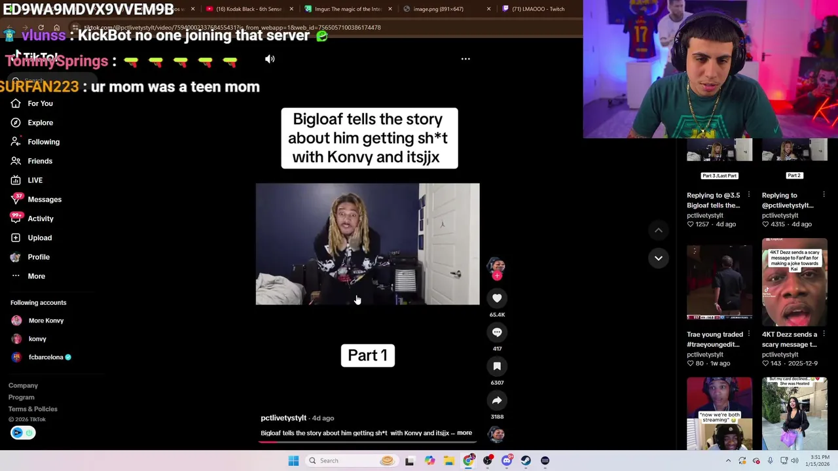Share the video with arrow icon
The width and height of the screenshot is (838, 471).
point(497,400)
